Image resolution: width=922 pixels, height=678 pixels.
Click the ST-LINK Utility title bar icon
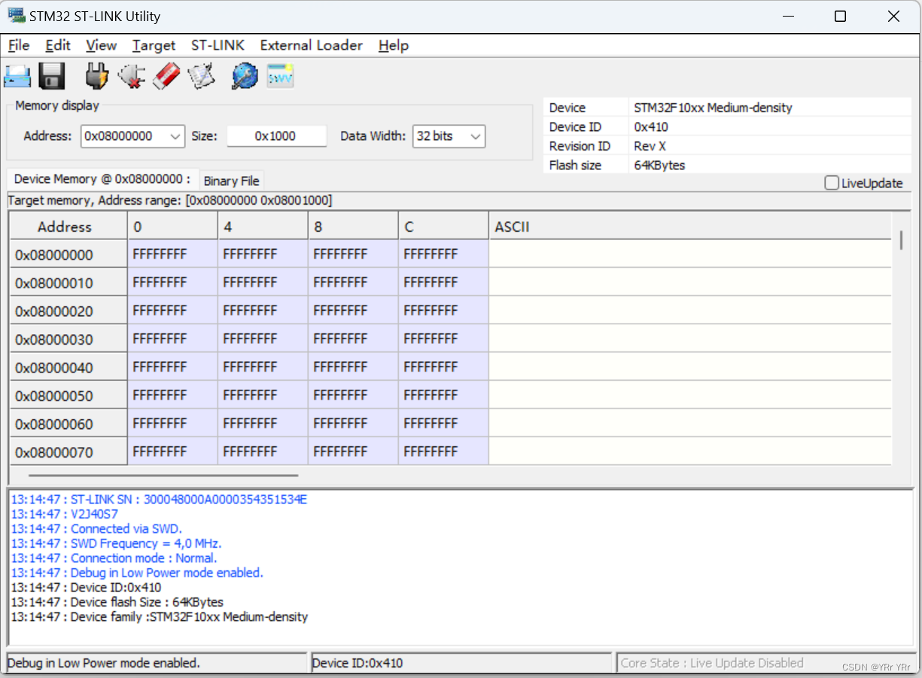pyautogui.click(x=17, y=16)
